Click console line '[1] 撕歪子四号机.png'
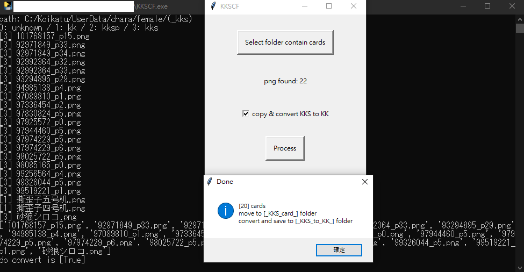The height and width of the screenshot is (272, 524). coord(42,209)
